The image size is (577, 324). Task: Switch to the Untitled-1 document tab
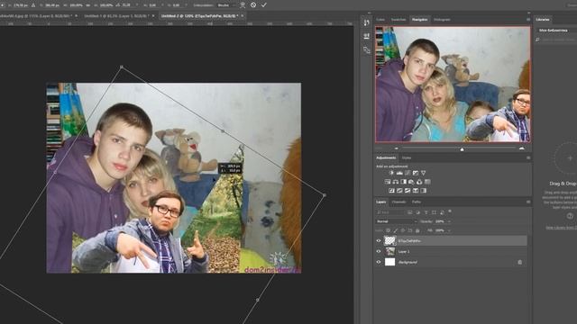[116, 16]
